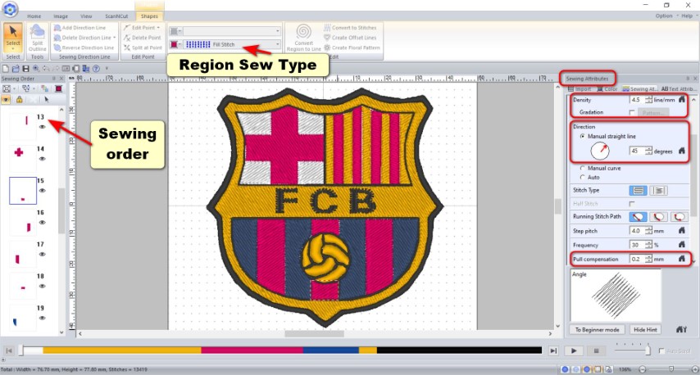700x375 pixels.
Task: Open the Fill Stitch region sew type dropdown
Action: [x=277, y=44]
